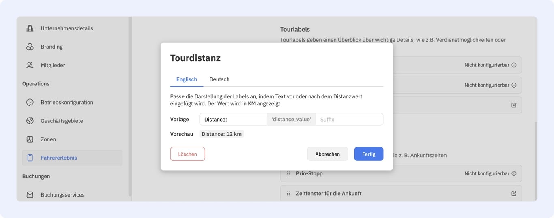Click the Branding icon in sidebar

(x=30, y=47)
